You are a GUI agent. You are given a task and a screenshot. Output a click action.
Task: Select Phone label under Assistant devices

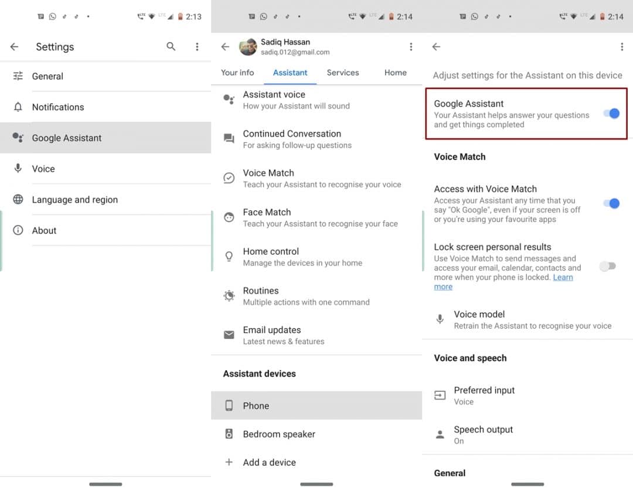tap(256, 406)
